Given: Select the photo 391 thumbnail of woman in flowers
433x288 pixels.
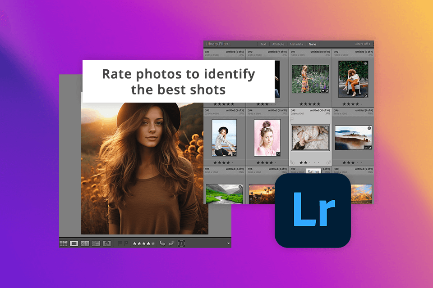Looking at the screenshot, I should pyautogui.click(x=310, y=79).
